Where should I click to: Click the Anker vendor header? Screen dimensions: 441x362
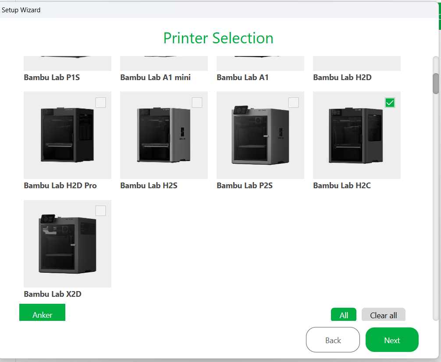[x=42, y=313]
